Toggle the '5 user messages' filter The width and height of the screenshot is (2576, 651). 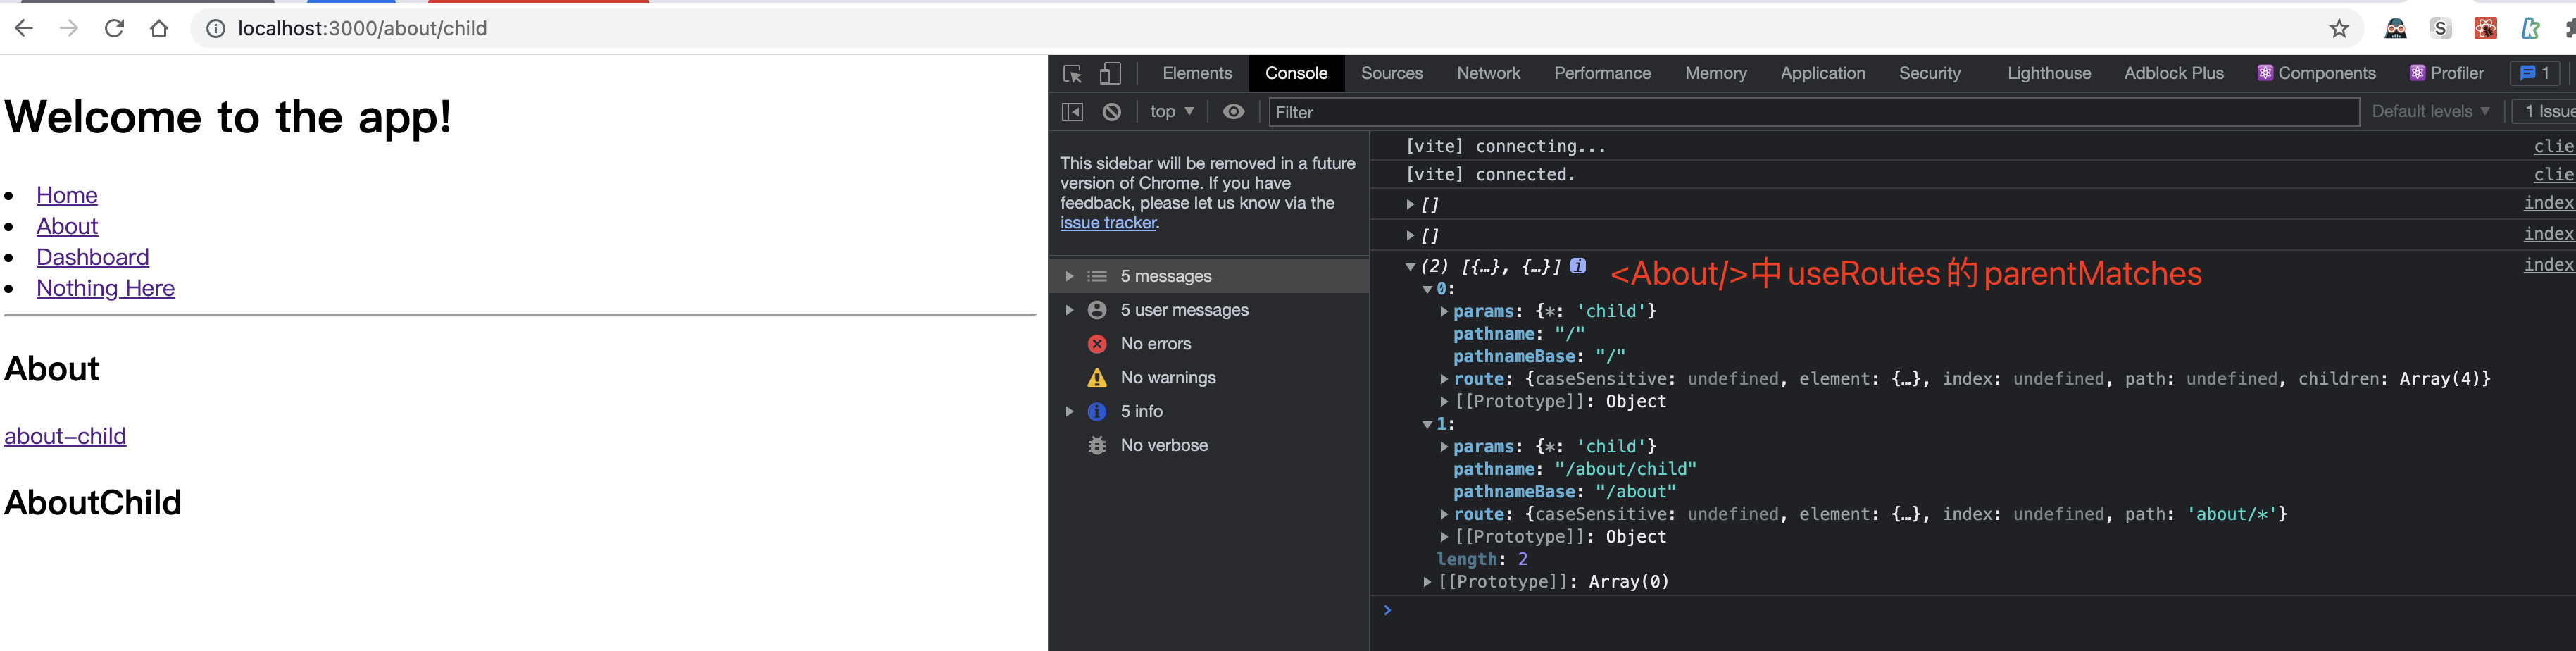tap(1184, 310)
